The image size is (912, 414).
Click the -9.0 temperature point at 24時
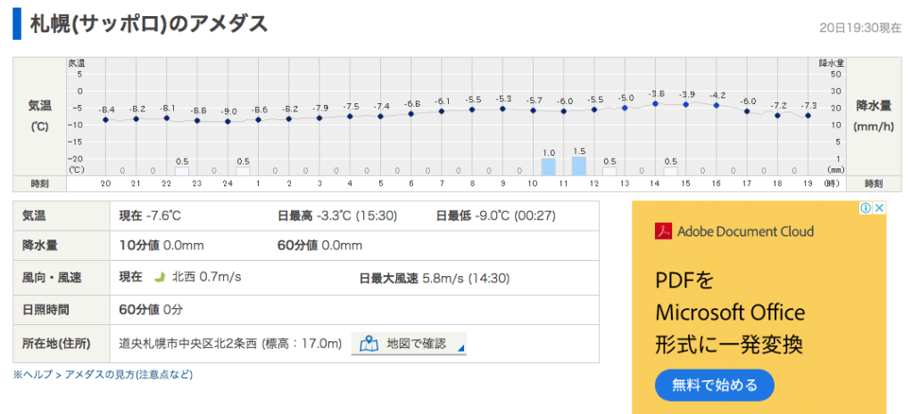(228, 121)
